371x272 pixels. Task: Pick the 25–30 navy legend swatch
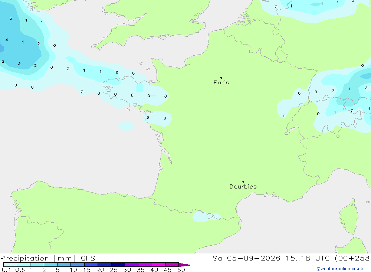click(x=118, y=265)
